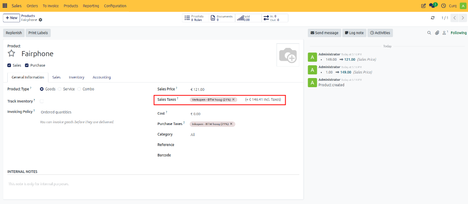
Task: Click the 146.41 Incl. Taxes text
Action: click(x=263, y=99)
